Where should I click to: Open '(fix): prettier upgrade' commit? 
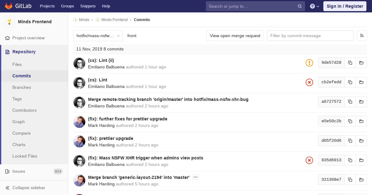pos(111,138)
